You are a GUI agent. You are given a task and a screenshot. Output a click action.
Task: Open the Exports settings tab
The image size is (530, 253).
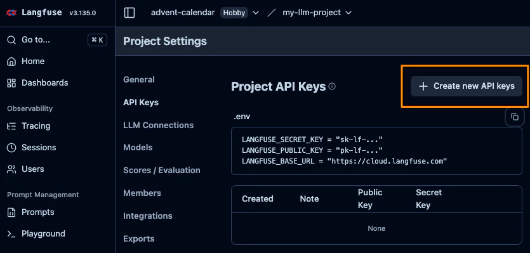(x=139, y=238)
